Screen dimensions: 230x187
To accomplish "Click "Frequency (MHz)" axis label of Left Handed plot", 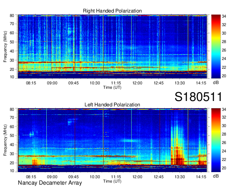I will coord(5,140).
